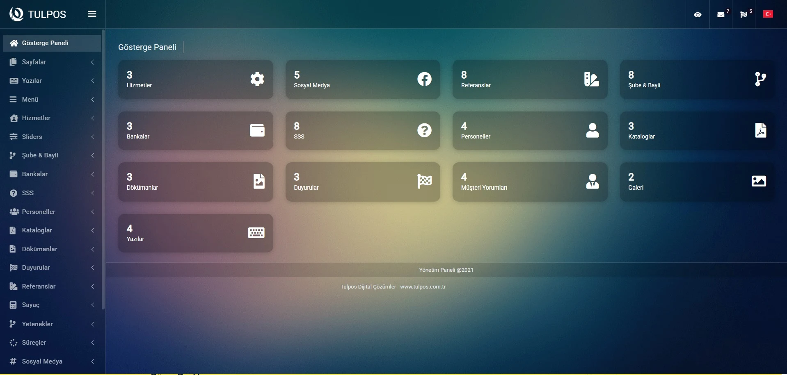Open Kataloglar in the sidebar
The image size is (787, 375).
52,230
